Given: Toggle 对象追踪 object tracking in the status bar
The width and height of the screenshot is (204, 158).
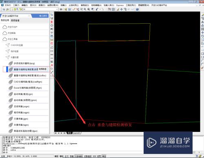Looking at the screenshot, I should tap(88, 156).
